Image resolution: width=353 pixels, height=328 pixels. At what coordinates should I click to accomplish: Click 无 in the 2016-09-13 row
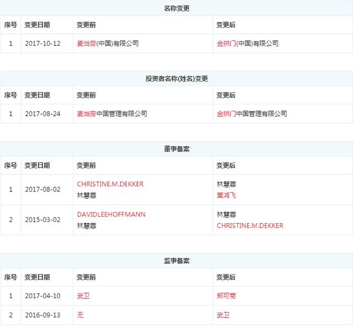[x=80, y=315]
